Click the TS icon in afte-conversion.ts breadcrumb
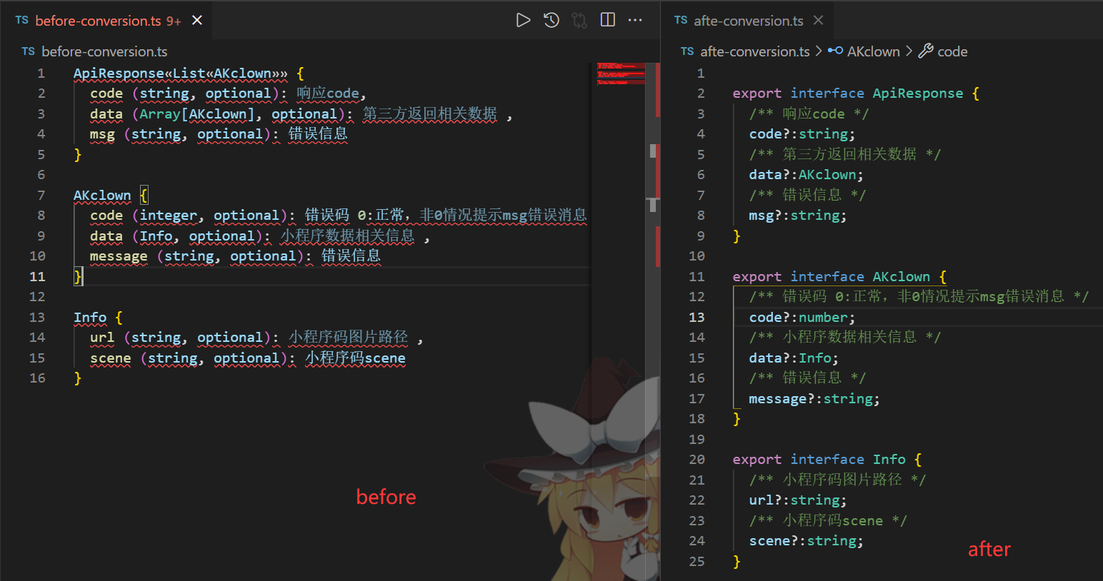The image size is (1103, 581). [687, 51]
